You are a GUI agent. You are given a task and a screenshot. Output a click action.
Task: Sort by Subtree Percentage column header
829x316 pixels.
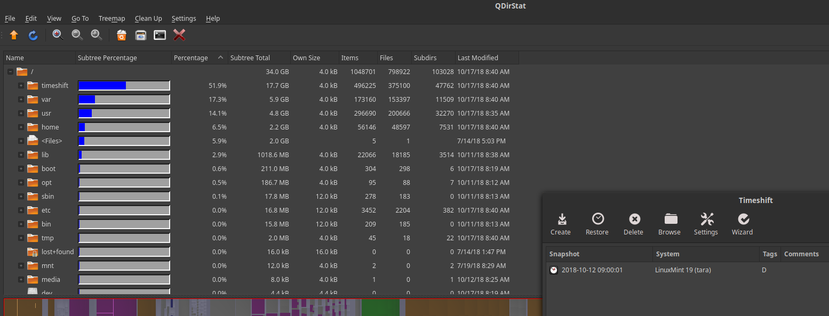(x=123, y=58)
